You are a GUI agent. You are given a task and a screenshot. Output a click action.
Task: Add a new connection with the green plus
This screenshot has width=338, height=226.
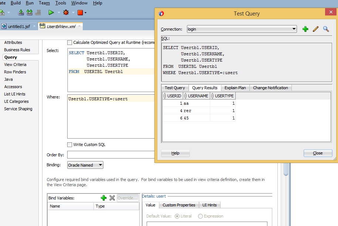tap(305, 29)
